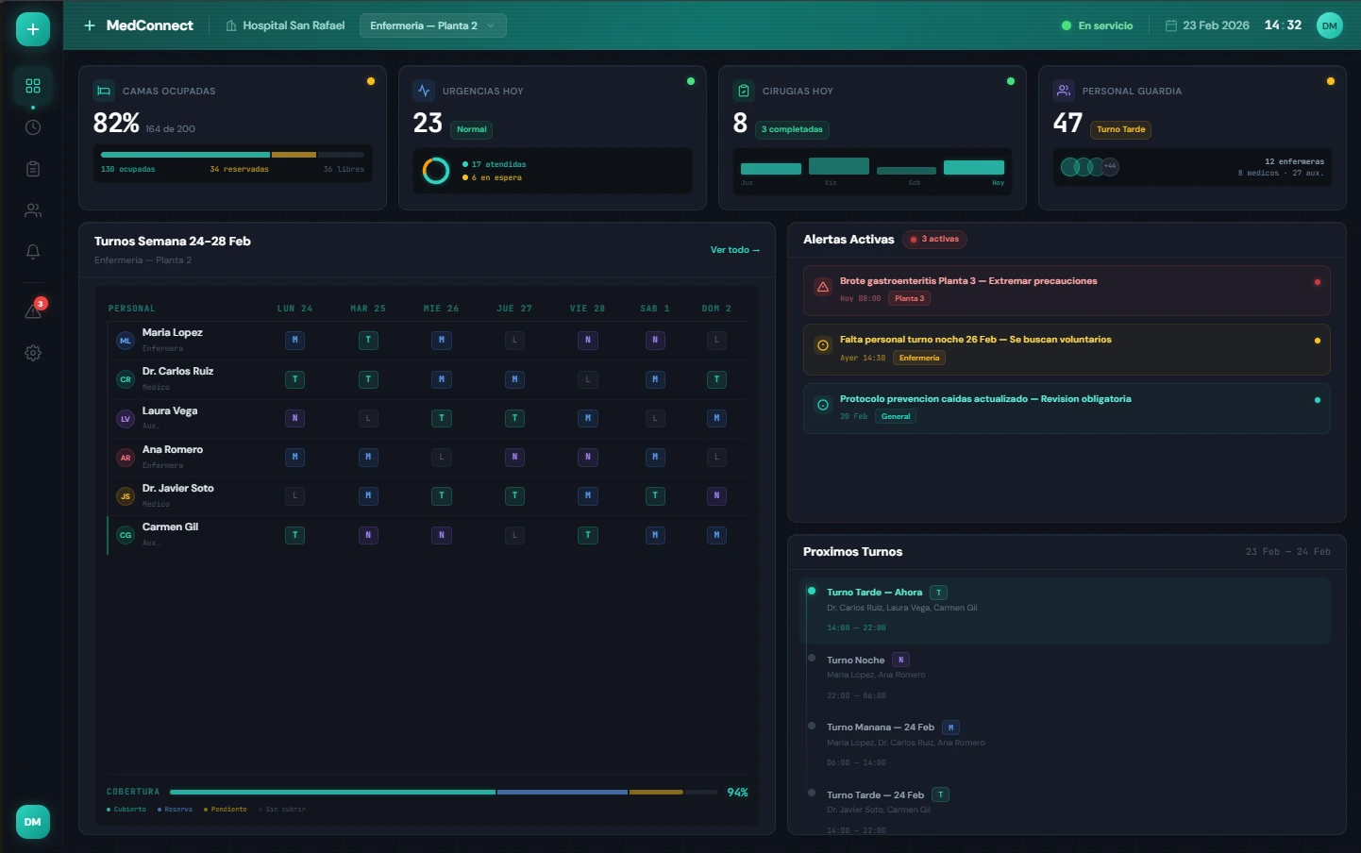Click Maria Lopez's LUN 24 shift cell
This screenshot has width=1361, height=853.
(295, 340)
